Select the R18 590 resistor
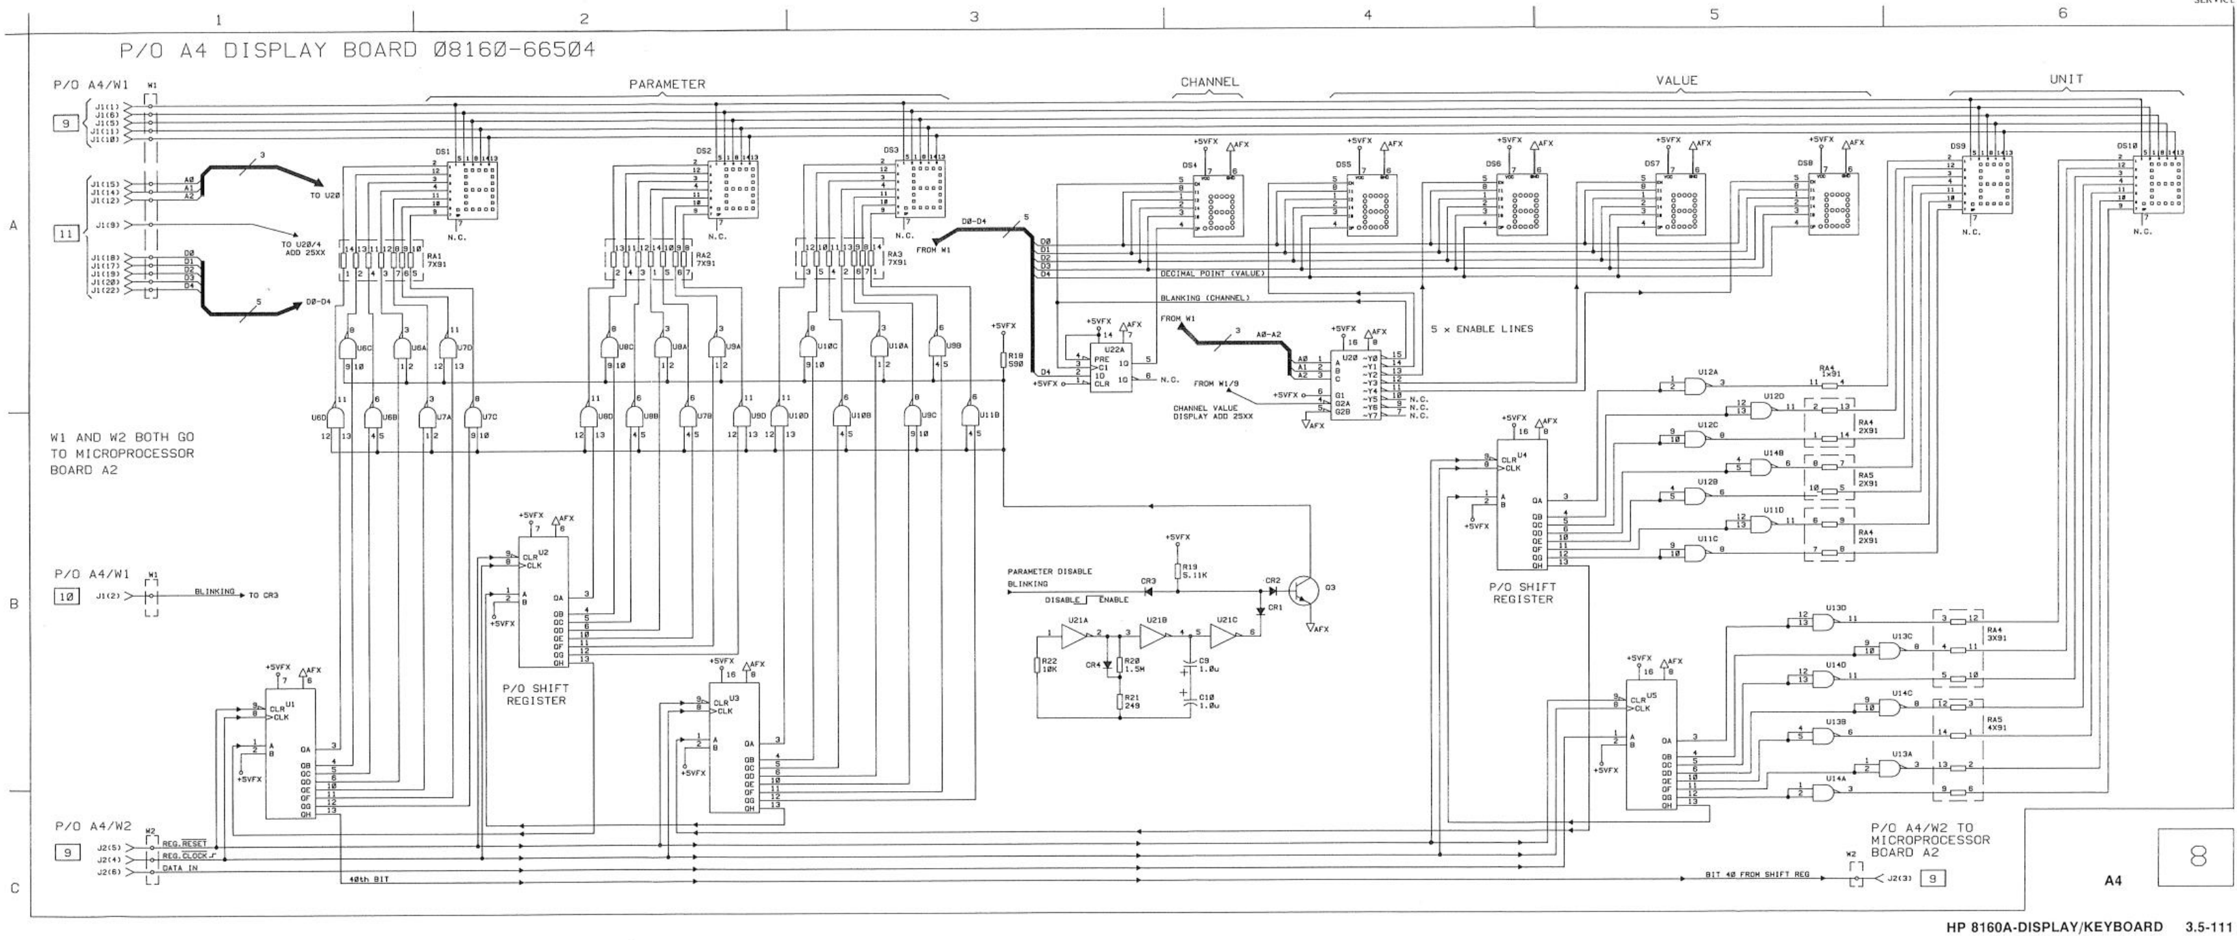2237x940 pixels. [1005, 360]
